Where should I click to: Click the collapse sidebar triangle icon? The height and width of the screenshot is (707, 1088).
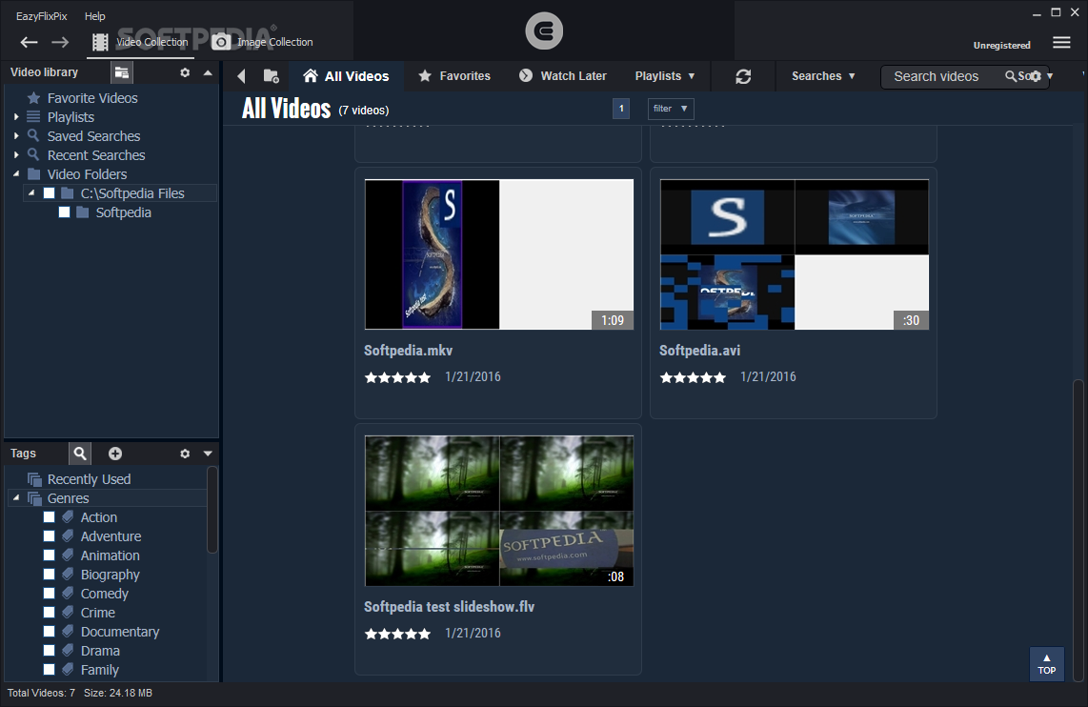point(241,76)
